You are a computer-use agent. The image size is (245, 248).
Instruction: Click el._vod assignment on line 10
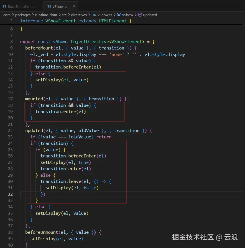point(39,55)
